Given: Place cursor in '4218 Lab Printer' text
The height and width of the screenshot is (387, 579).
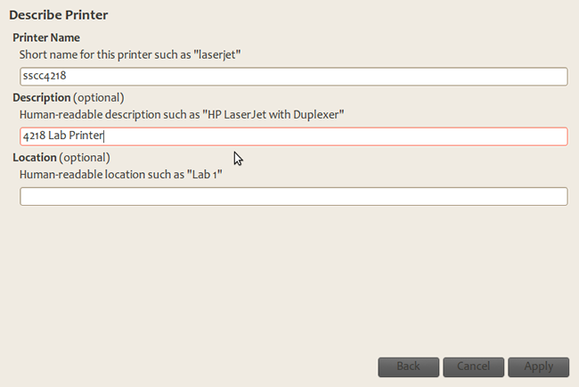Looking at the screenshot, I should pos(62,136).
